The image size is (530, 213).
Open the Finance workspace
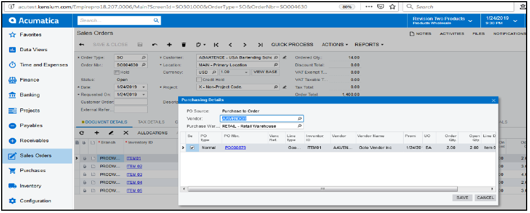pos(29,80)
